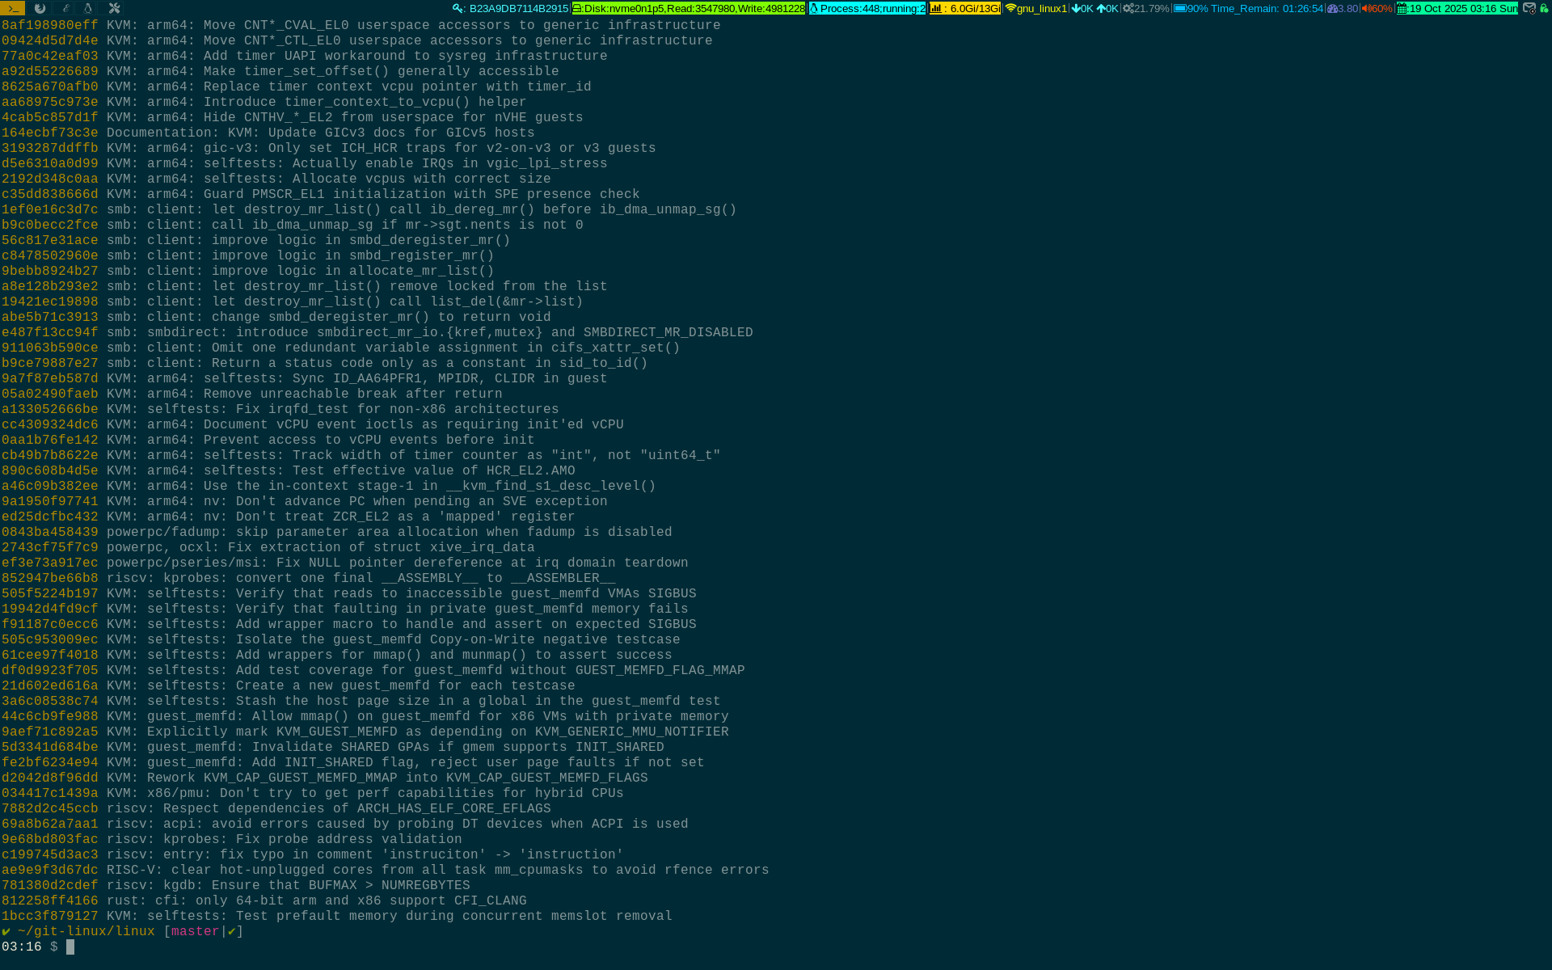Image resolution: width=1552 pixels, height=970 pixels.
Task: Open the Emacs workspace icon
Action: (x=65, y=8)
